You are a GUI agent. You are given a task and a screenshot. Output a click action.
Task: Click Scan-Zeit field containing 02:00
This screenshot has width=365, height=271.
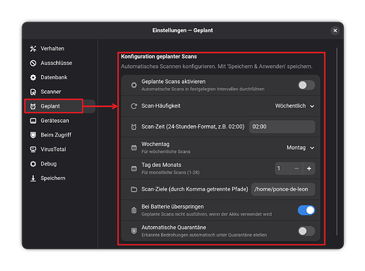tap(282, 126)
